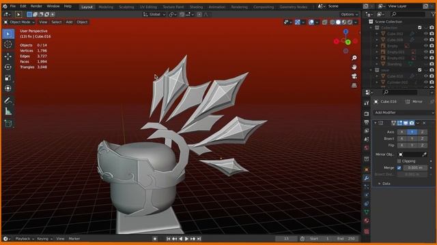
Task: Open the Output properties tab
Action: (x=367, y=122)
